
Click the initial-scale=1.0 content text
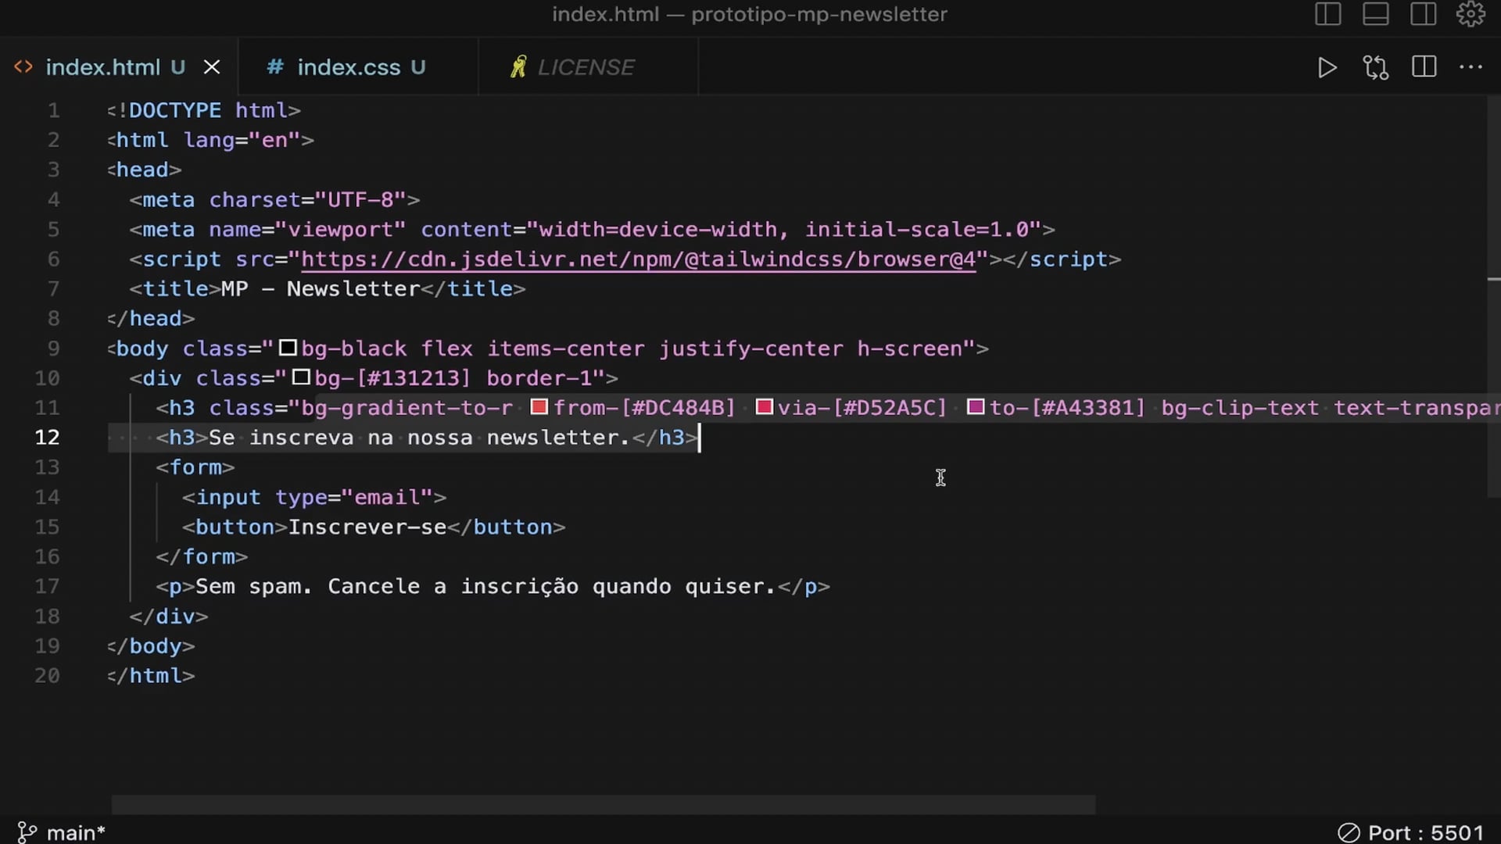(917, 230)
